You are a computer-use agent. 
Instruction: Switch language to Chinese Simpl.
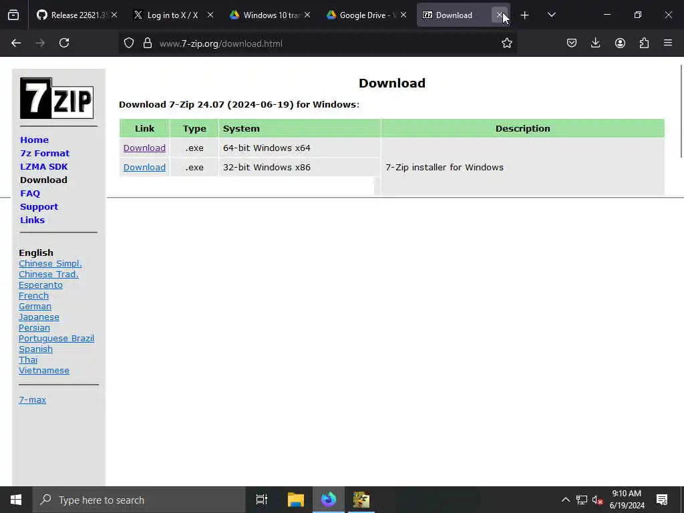50,263
